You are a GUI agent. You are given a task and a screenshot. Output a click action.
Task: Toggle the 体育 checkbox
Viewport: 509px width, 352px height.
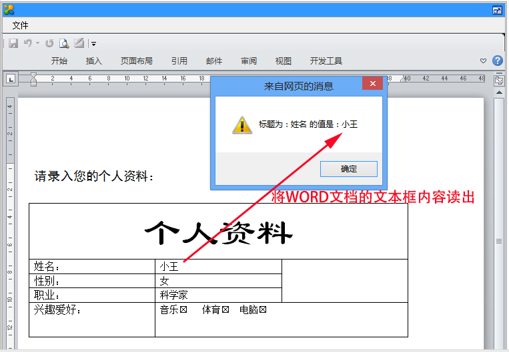tap(225, 309)
